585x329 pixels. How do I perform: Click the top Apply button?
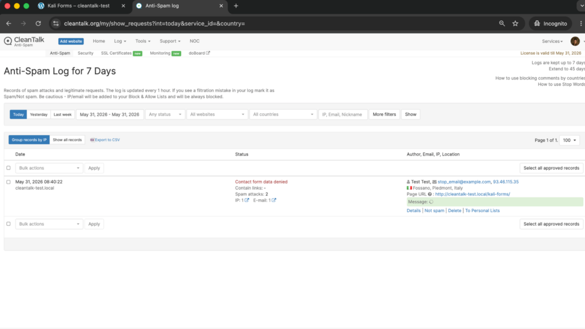pyautogui.click(x=94, y=168)
